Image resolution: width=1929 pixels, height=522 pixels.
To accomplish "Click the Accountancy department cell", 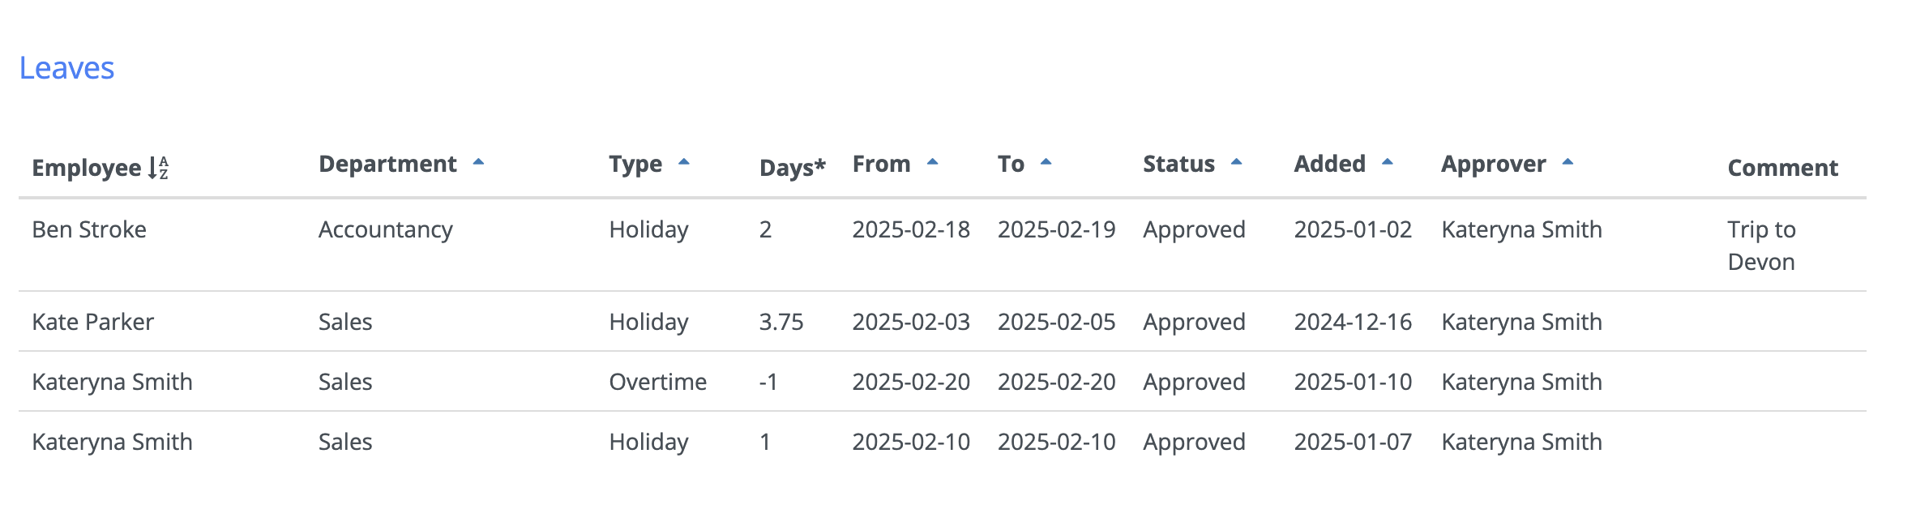I will coord(385,229).
